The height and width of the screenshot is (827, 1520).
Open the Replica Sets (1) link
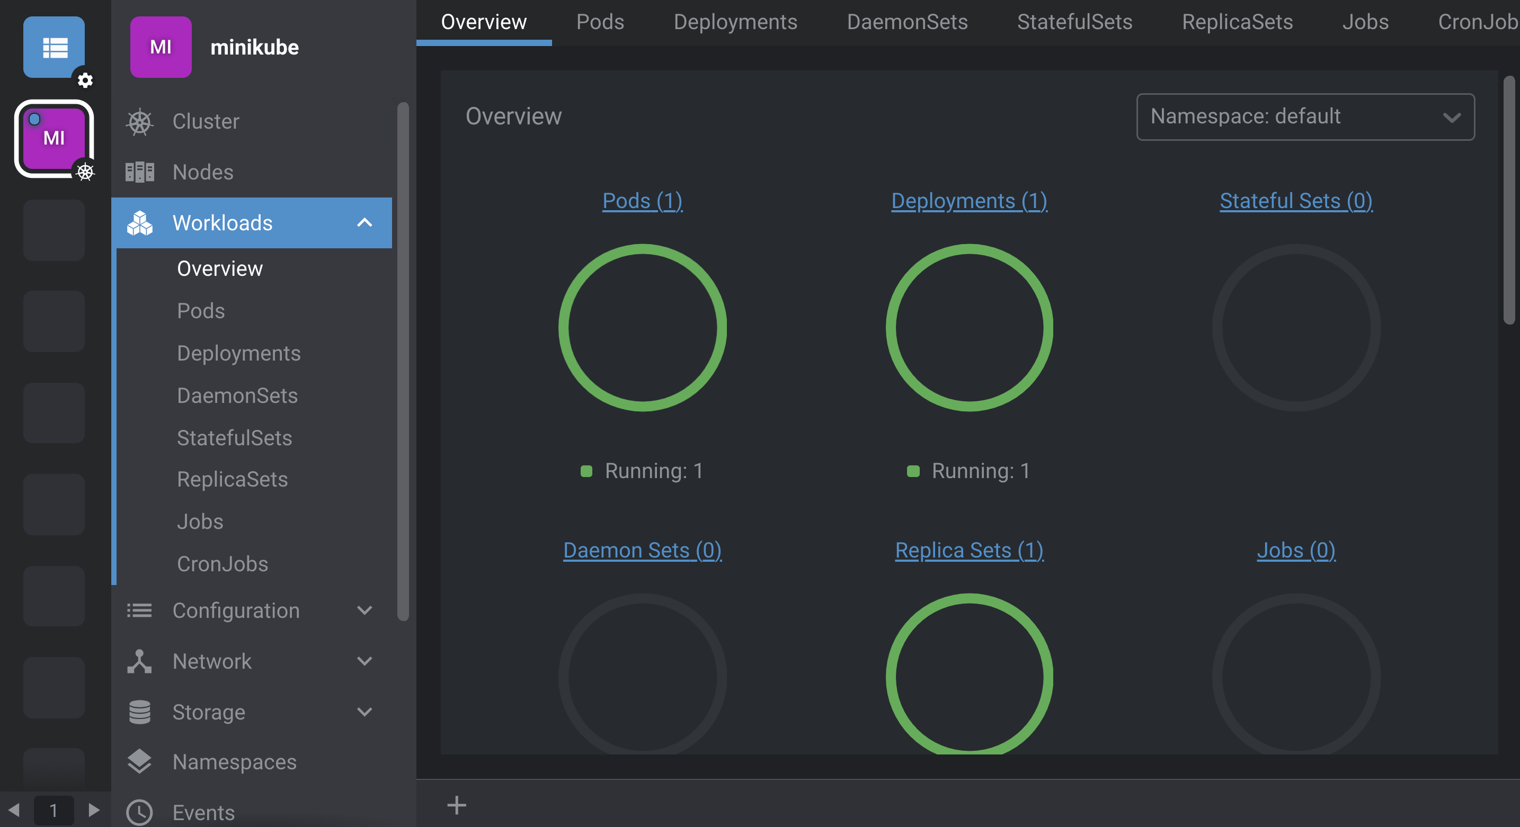click(968, 550)
